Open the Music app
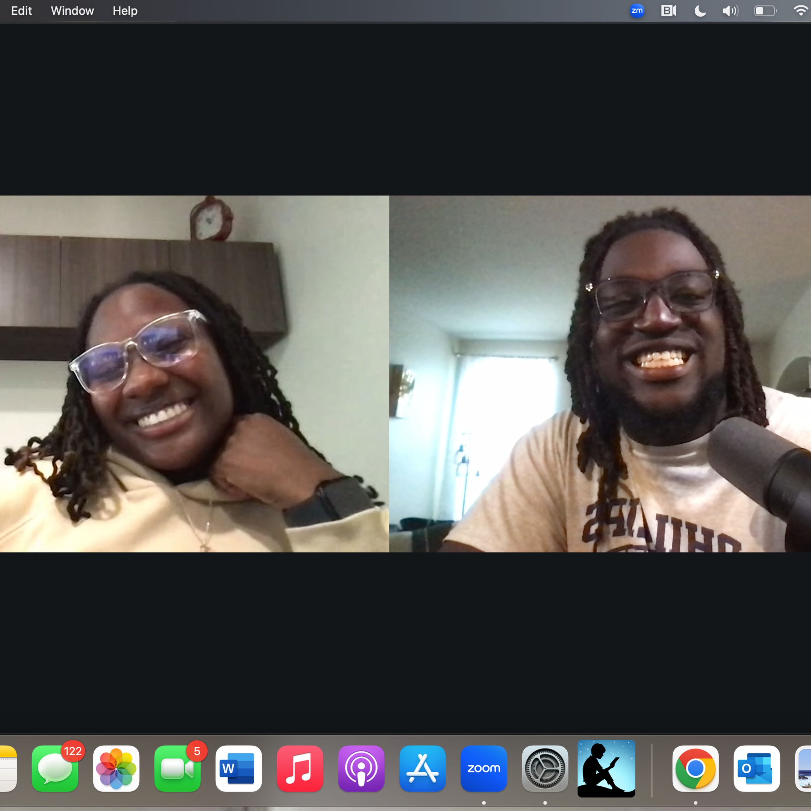Screen dimensions: 811x811 tap(300, 769)
